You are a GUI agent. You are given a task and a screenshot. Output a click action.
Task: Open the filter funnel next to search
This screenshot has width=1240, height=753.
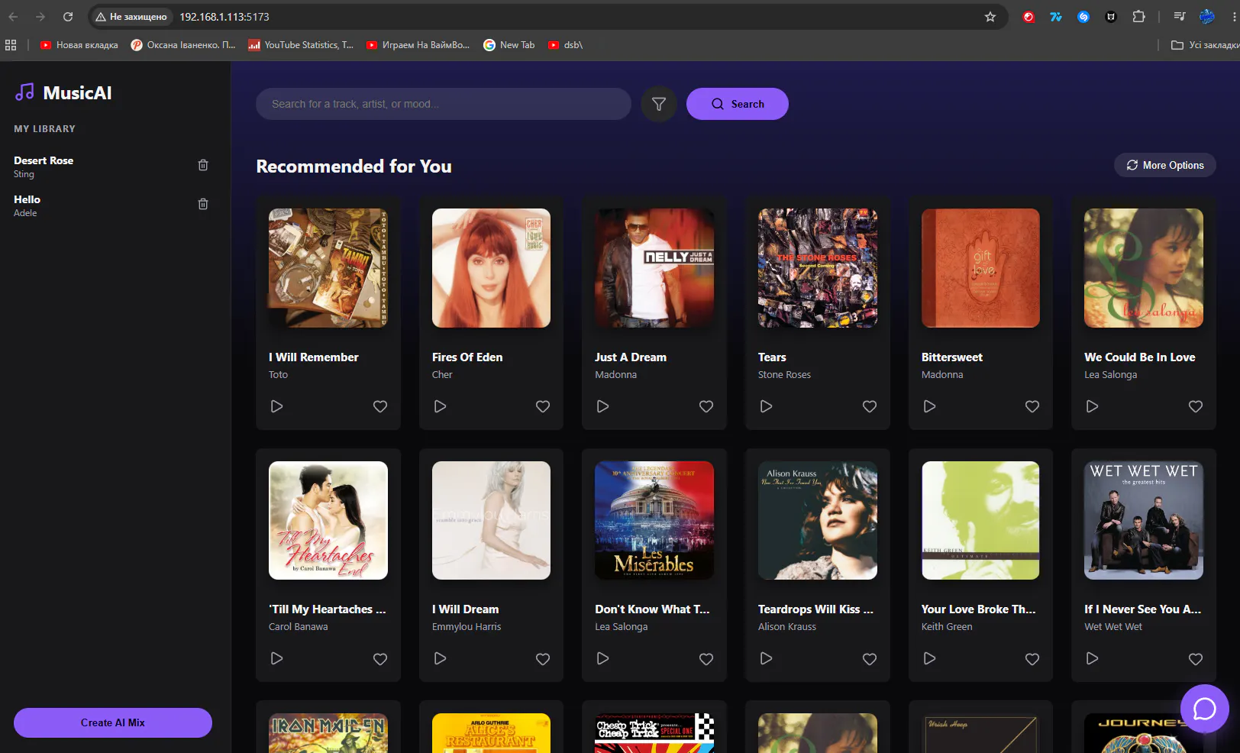[659, 104]
